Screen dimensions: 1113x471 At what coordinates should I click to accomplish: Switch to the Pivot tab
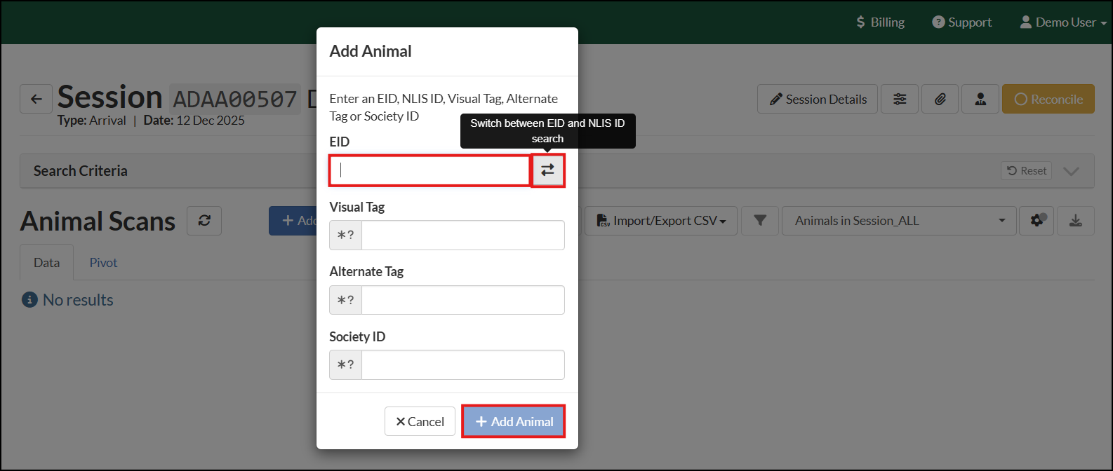[103, 263]
